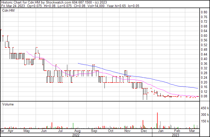Click the Volume panel label
Screen dimensions: 210x137
(x=8, y=104)
